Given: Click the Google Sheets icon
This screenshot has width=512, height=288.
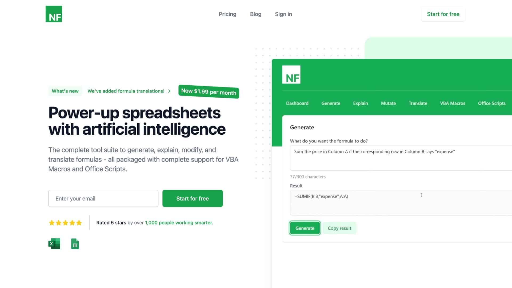Looking at the screenshot, I should tap(75, 244).
